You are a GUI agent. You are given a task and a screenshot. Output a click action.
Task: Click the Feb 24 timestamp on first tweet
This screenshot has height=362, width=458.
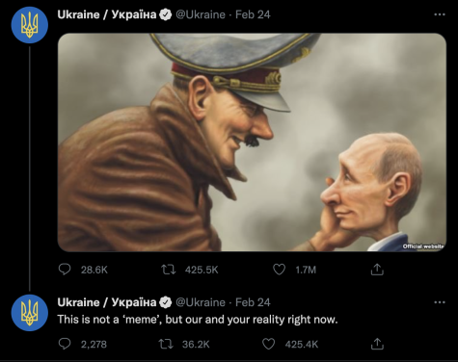click(253, 14)
